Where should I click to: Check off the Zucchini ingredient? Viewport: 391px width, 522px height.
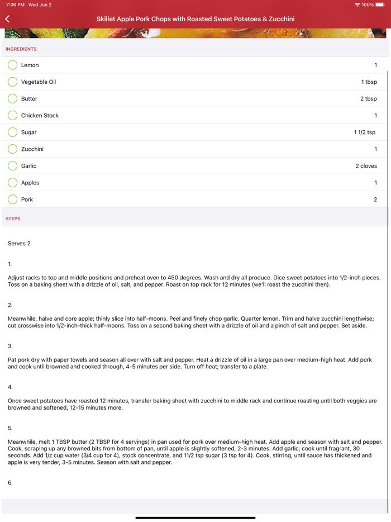[12, 149]
